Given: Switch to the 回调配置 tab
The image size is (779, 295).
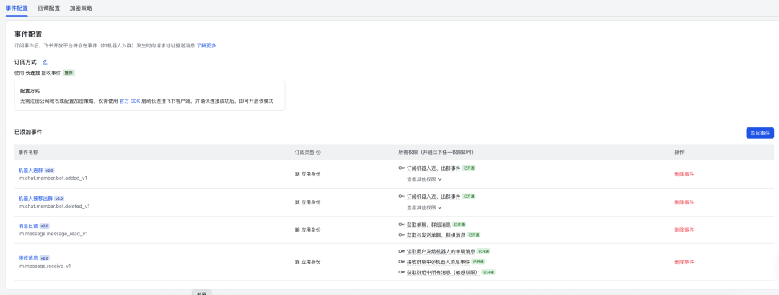Looking at the screenshot, I should 50,8.
